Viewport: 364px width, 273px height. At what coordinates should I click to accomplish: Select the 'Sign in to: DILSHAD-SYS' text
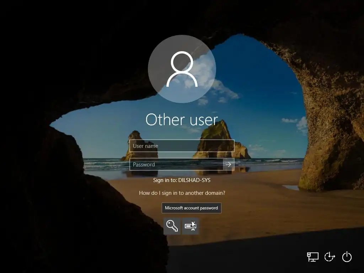tap(182, 180)
